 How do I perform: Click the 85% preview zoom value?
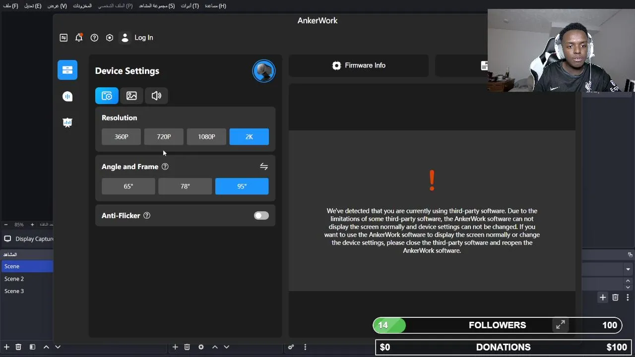pyautogui.click(x=19, y=225)
